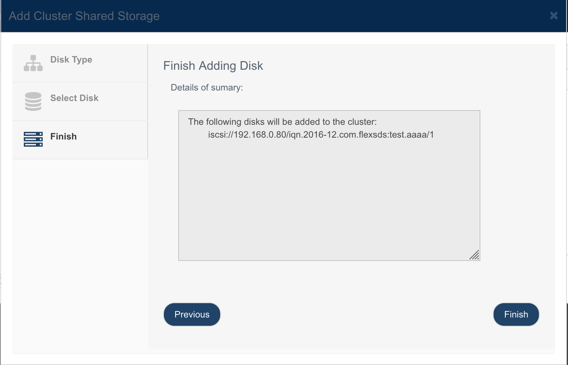568x365 pixels.
Task: Select the Finish step label in sidebar
Action: pyautogui.click(x=63, y=136)
